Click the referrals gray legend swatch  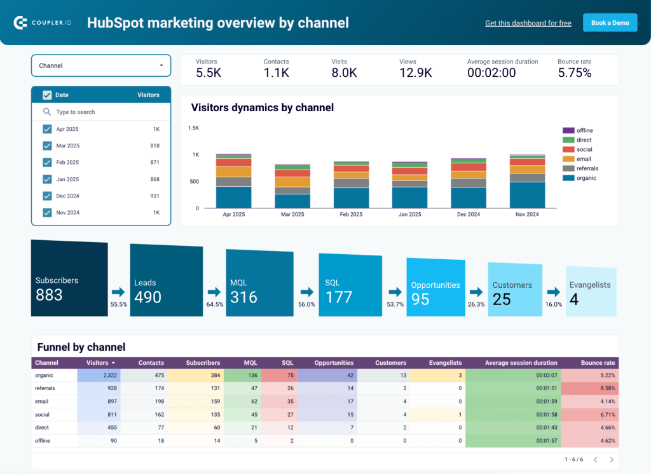click(568, 168)
